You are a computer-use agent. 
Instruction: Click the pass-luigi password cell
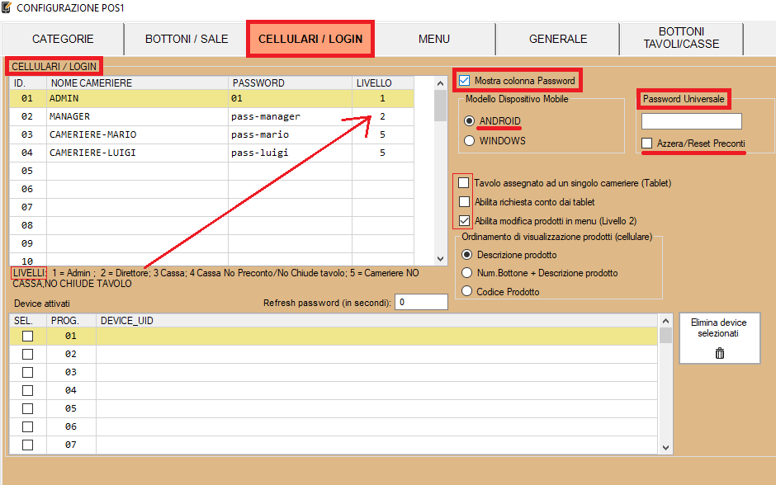[290, 153]
